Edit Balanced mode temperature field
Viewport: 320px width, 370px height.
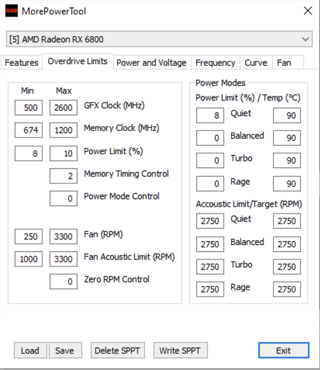click(x=287, y=138)
